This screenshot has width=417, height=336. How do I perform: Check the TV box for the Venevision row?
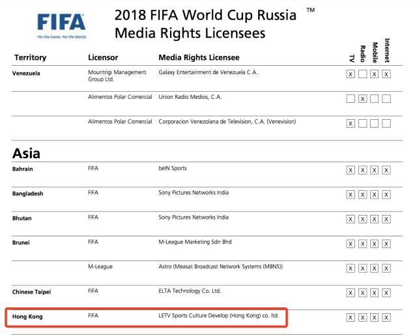tap(351, 123)
